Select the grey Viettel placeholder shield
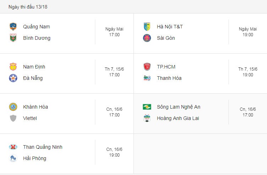This screenshot has height=175, width=267. [13, 118]
